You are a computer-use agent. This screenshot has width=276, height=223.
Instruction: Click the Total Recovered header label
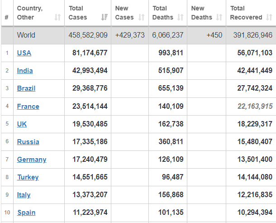246,13
